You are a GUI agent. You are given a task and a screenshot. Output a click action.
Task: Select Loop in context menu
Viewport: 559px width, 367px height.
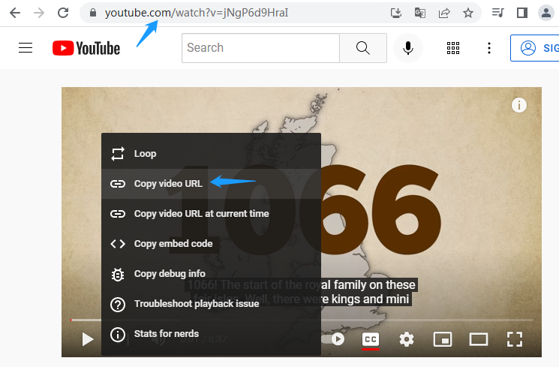[211, 154]
